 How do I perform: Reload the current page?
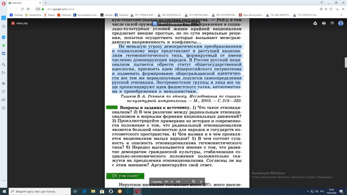click(x=22, y=9)
